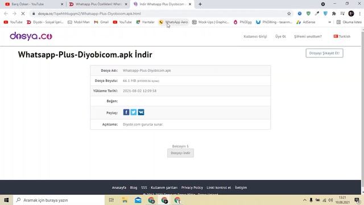Open Windows Start menu

6,200
